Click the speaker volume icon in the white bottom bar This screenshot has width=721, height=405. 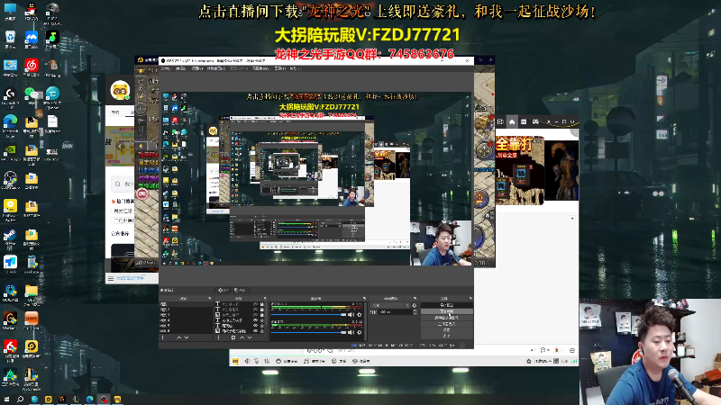[x=247, y=361]
